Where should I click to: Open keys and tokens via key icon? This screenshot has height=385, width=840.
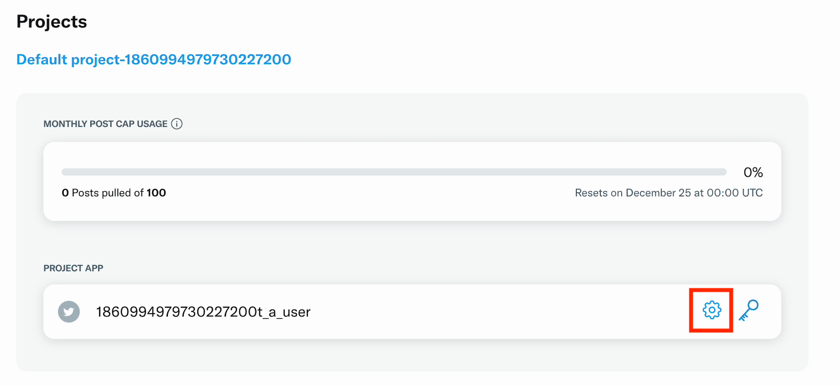[748, 310]
